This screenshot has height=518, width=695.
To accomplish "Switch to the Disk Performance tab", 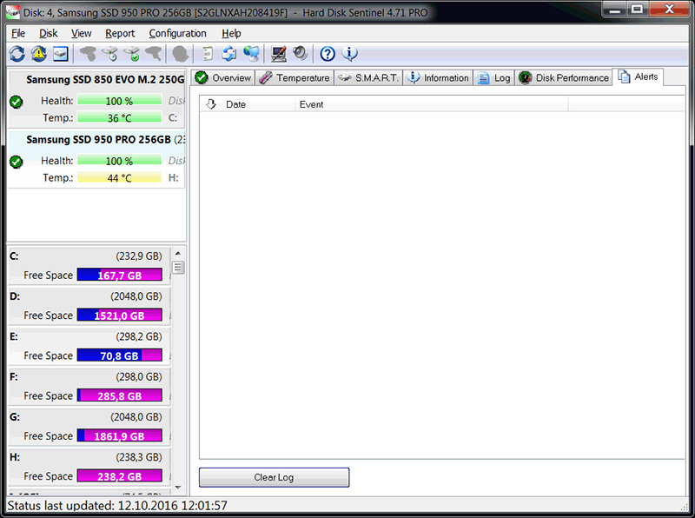I will pos(563,77).
